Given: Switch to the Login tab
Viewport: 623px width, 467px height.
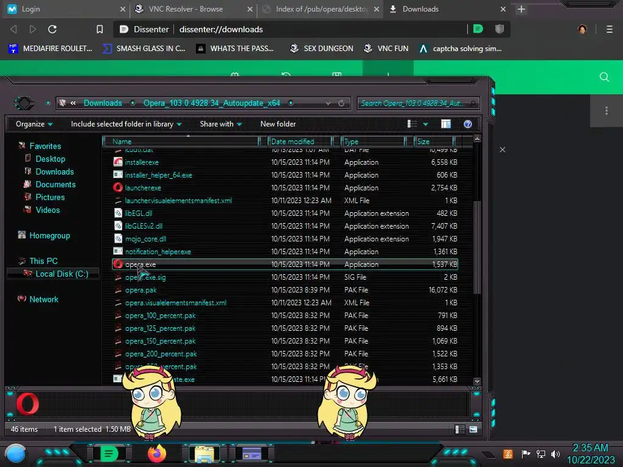Looking at the screenshot, I should (67, 9).
